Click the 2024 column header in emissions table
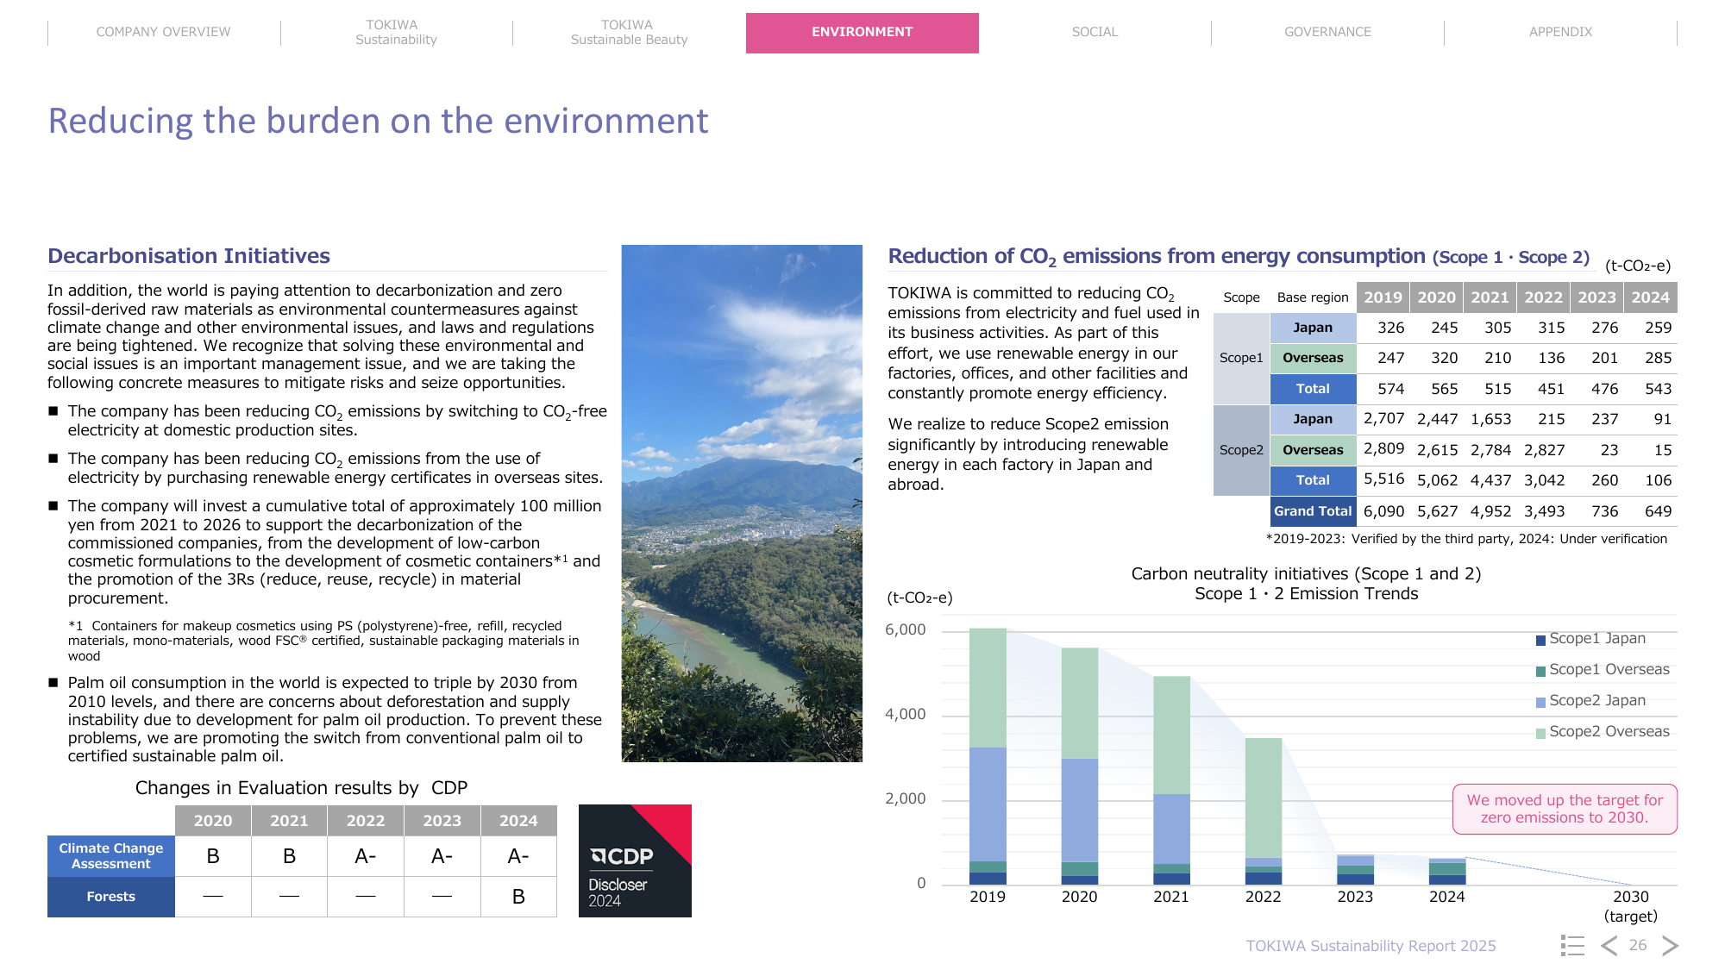Viewport: 1725px width, 970px height. (x=1651, y=297)
